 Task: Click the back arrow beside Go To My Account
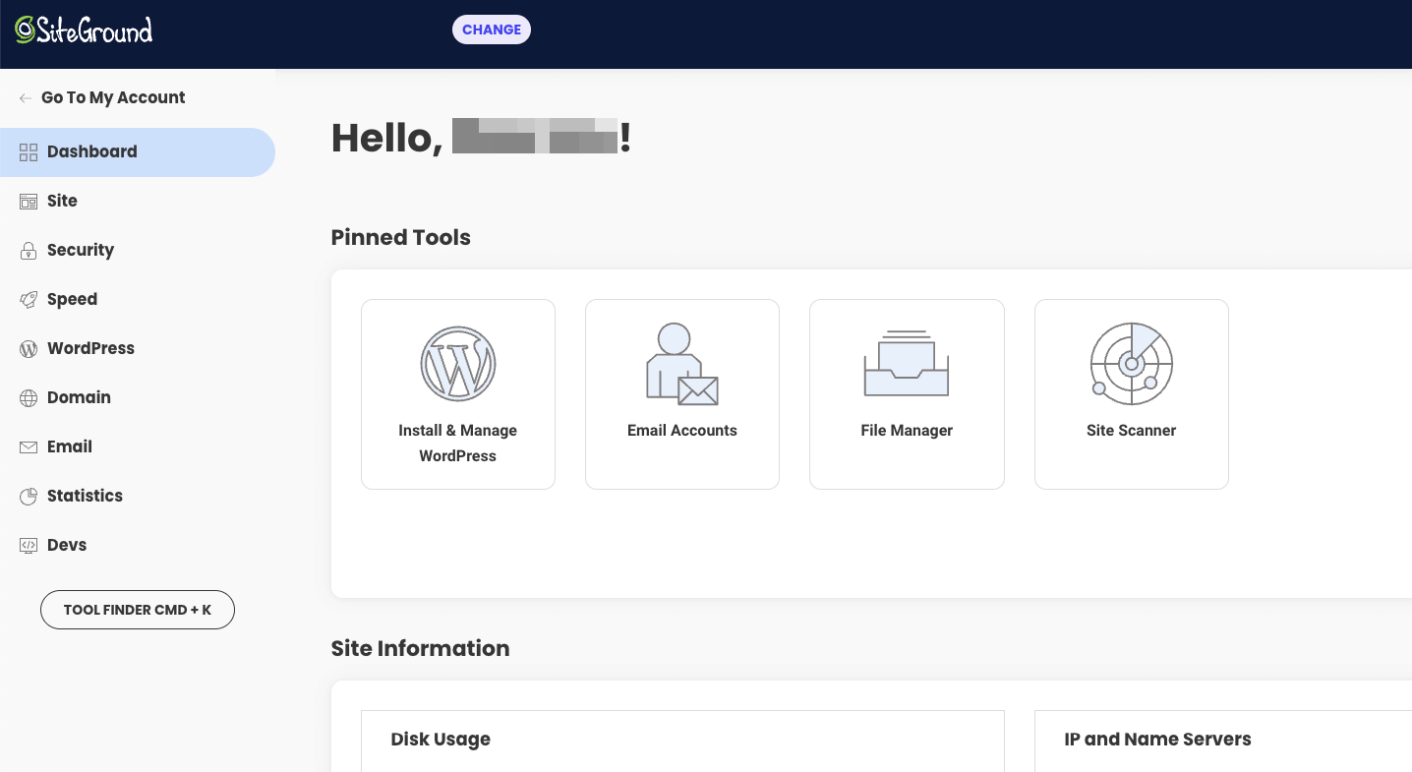pyautogui.click(x=25, y=98)
